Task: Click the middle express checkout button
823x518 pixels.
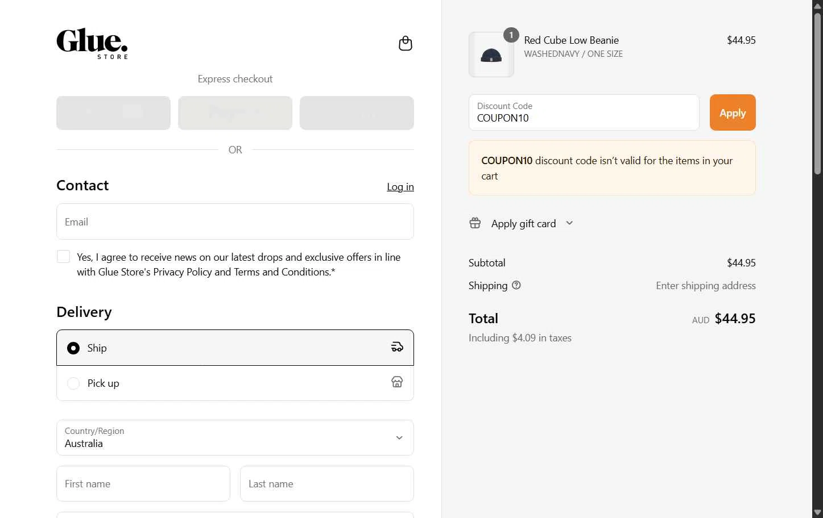Action: click(x=235, y=113)
